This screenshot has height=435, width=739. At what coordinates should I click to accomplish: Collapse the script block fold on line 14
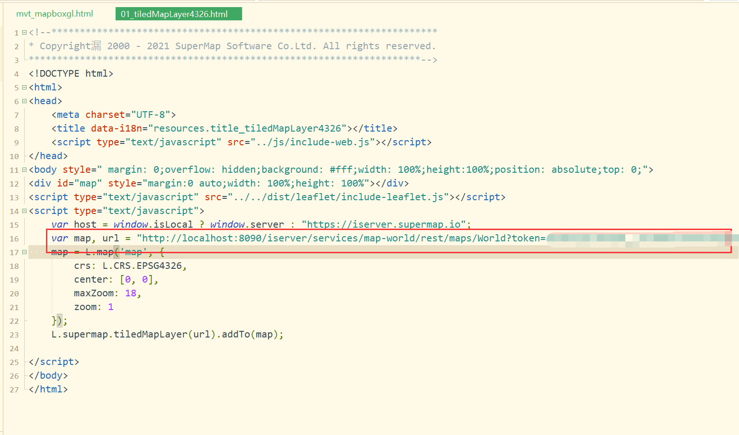pyautogui.click(x=24, y=211)
